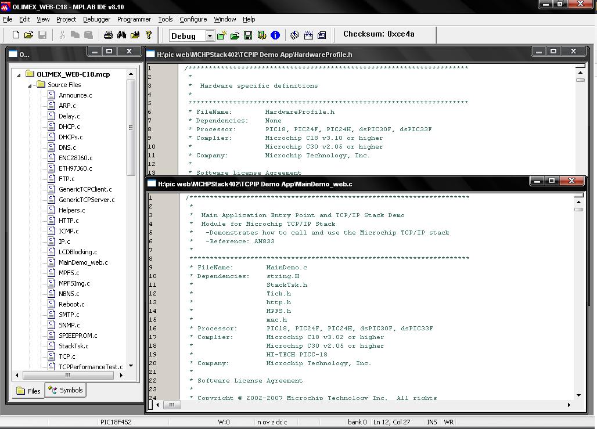Click the Save Workspace floppy icon
The width and height of the screenshot is (597, 429).
248,35
